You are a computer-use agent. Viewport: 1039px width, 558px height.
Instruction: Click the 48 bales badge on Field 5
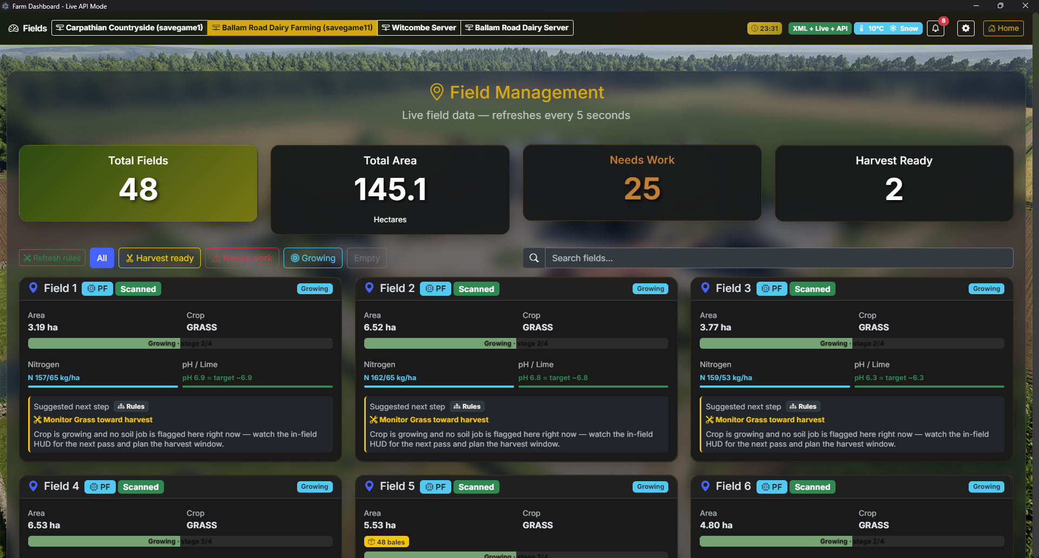(386, 542)
